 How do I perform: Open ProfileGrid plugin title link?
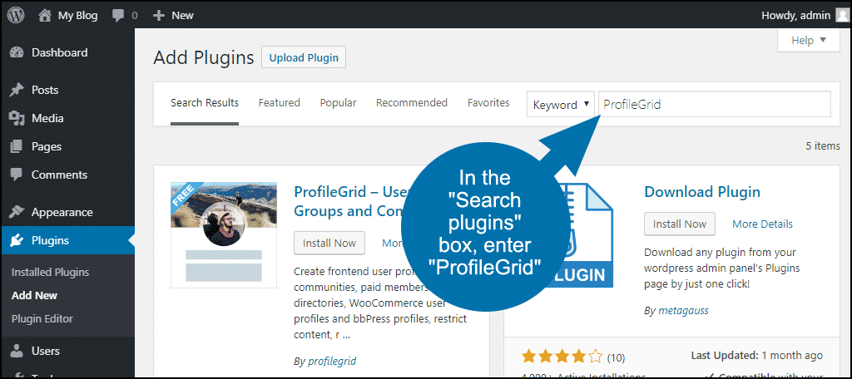[351, 201]
